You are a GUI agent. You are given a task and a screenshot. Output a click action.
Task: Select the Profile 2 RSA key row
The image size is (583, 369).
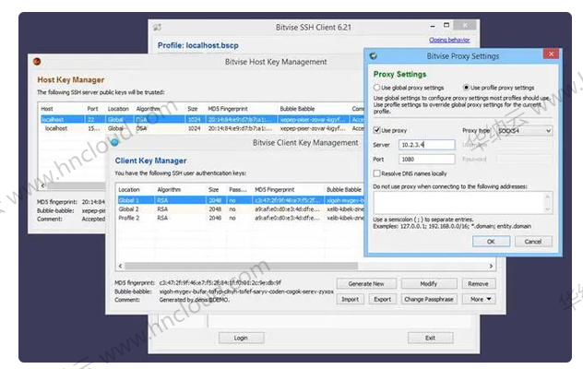pyautogui.click(x=240, y=218)
